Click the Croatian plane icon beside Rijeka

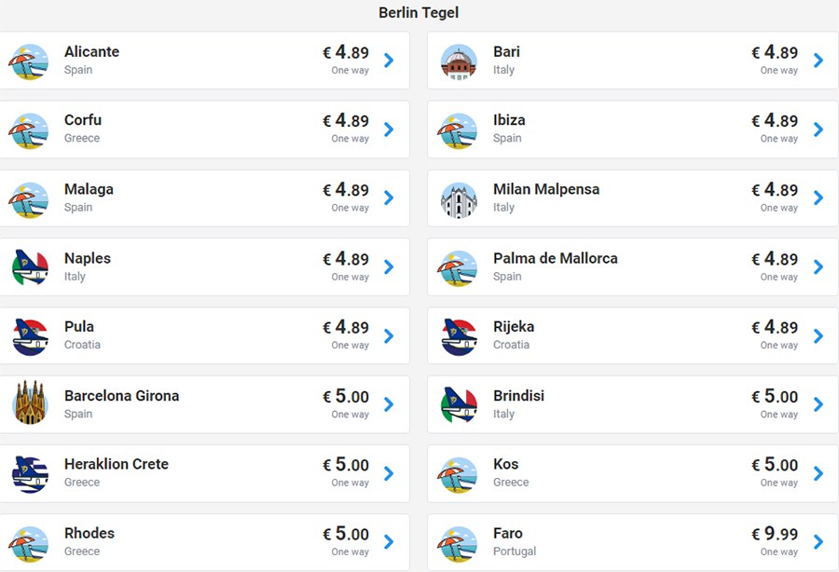point(458,336)
